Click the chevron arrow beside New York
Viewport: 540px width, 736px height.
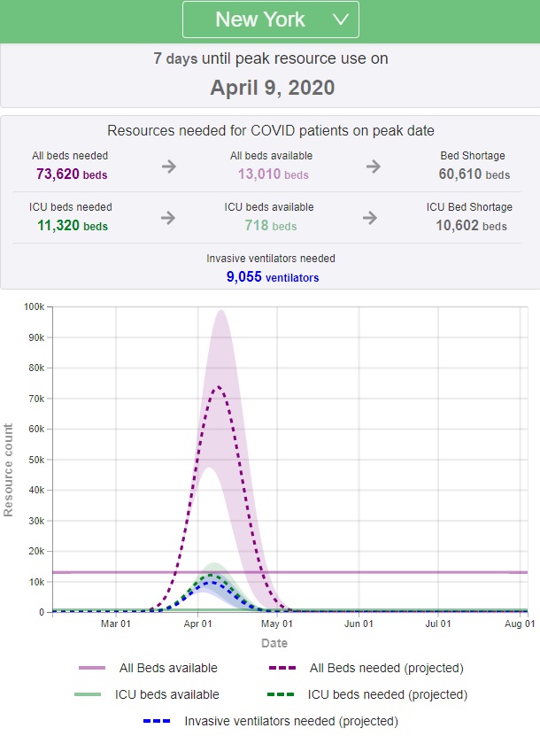point(340,19)
